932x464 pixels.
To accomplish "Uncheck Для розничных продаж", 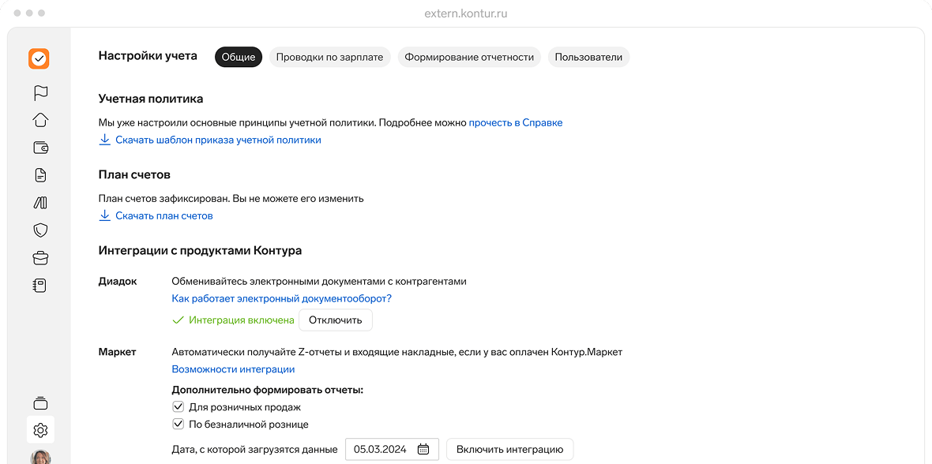I will pos(178,406).
